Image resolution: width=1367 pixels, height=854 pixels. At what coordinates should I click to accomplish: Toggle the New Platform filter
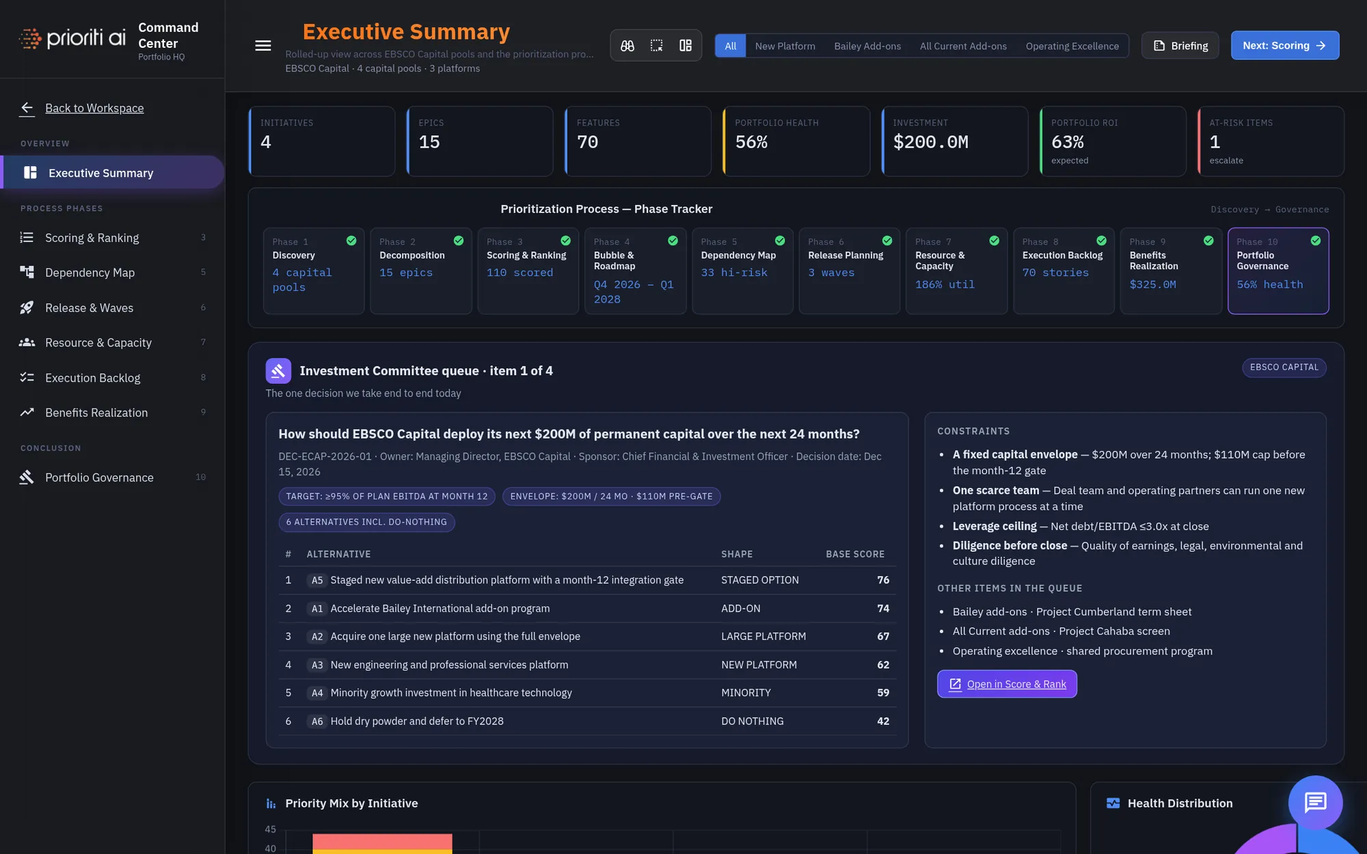[785, 46]
